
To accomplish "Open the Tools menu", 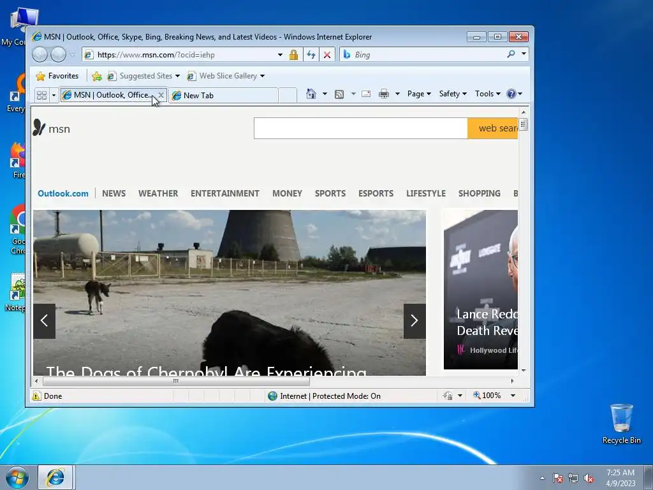I will click(x=488, y=94).
